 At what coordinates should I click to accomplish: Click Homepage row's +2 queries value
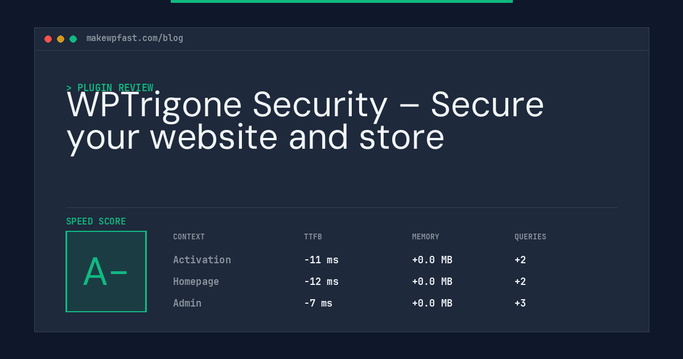[520, 282]
